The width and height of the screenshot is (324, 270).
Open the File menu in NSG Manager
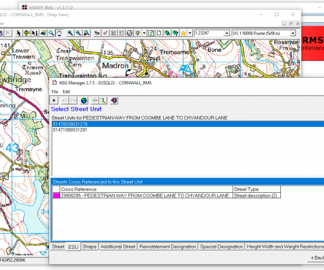click(55, 92)
